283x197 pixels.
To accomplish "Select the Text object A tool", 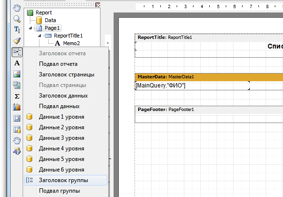I will (x=17, y=63).
